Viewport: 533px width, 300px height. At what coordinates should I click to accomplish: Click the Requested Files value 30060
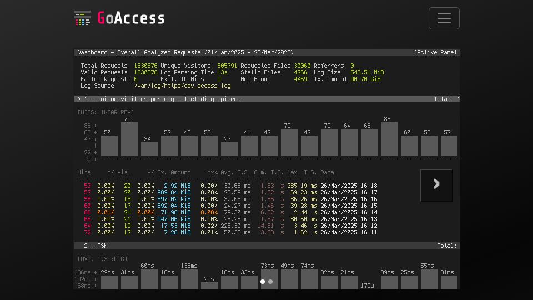coord(302,66)
